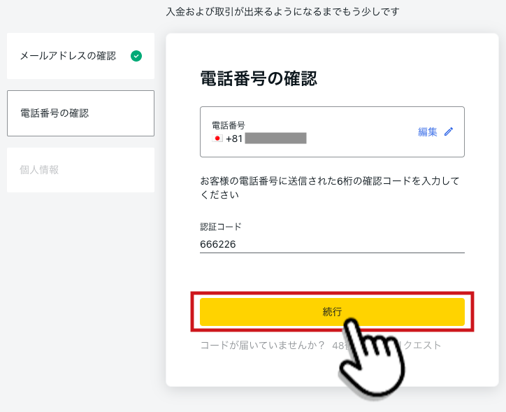
Task: Click the greyed-out phone number
Action: 275,138
